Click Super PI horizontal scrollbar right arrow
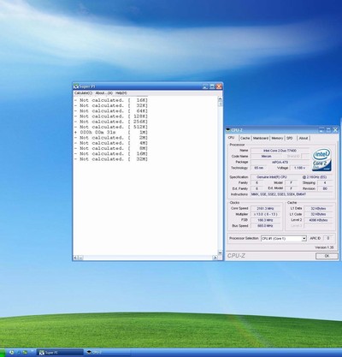This screenshot has height=357, width=342. pyautogui.click(x=215, y=258)
